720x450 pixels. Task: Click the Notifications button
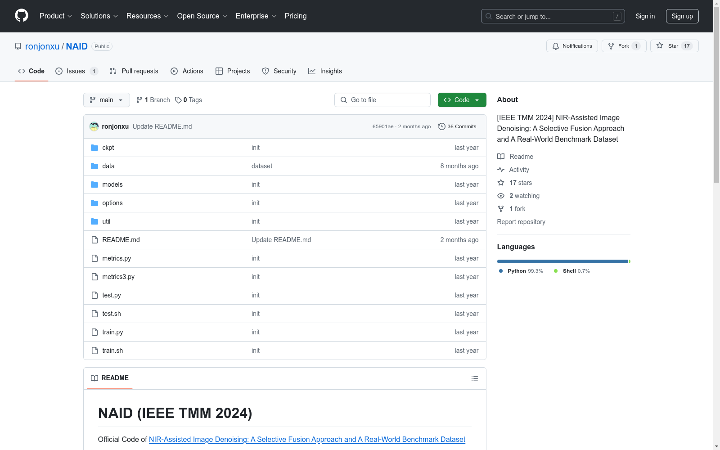coord(572,46)
